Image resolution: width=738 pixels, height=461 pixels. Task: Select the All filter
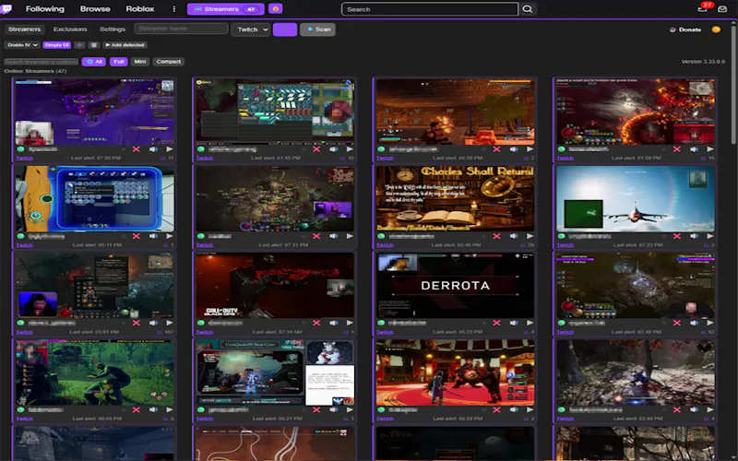[94, 62]
